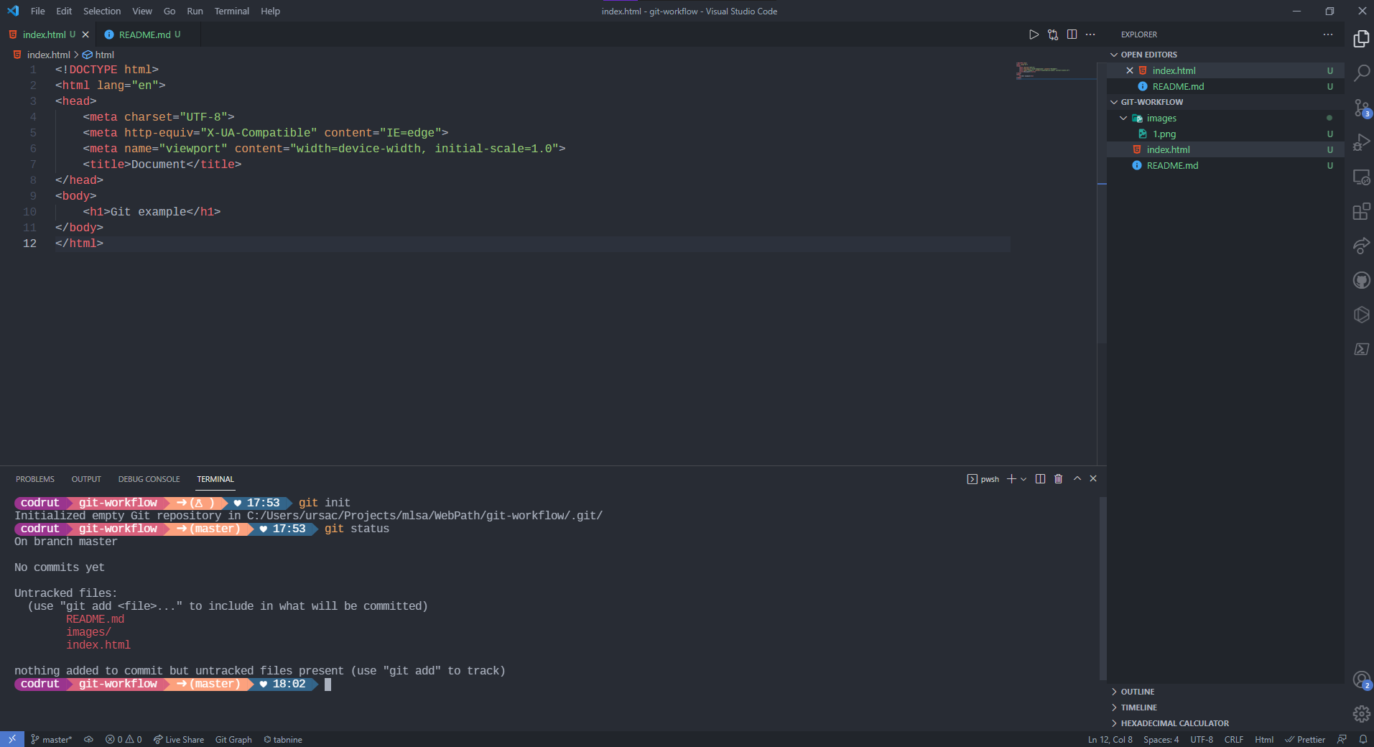Open the Accounts icon with 2 badge

1361,679
